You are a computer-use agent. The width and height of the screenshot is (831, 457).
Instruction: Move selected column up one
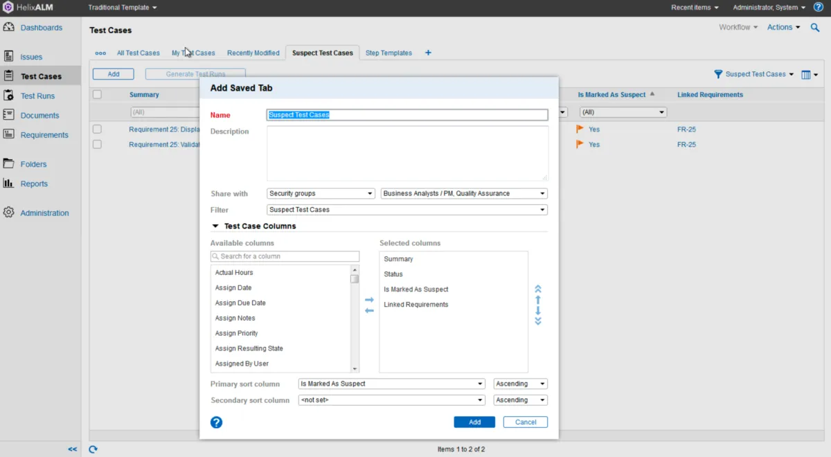[538, 300]
